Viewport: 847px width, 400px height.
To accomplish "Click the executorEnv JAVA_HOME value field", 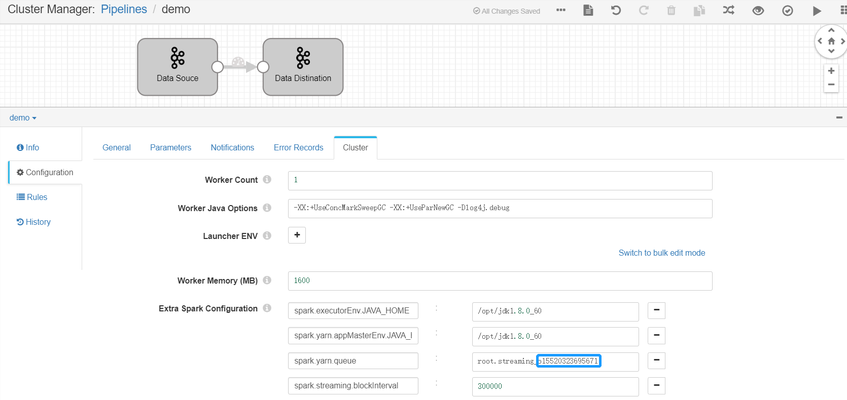I will (555, 311).
